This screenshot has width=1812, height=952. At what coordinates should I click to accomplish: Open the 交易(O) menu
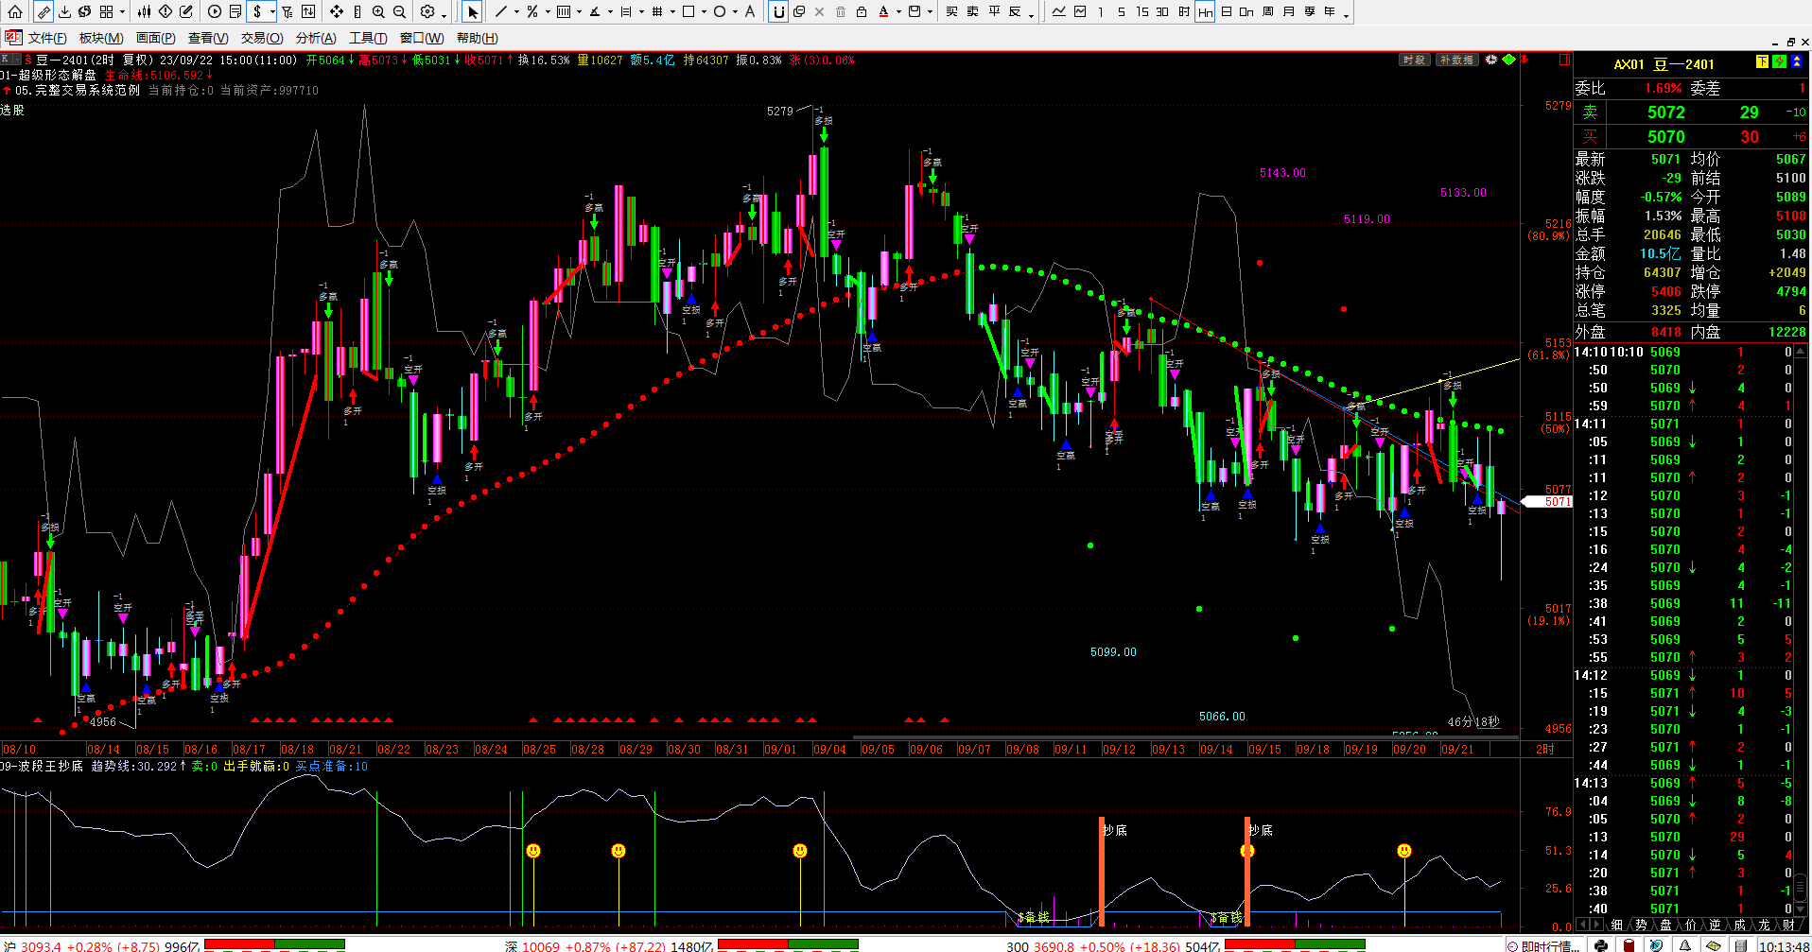pos(262,38)
